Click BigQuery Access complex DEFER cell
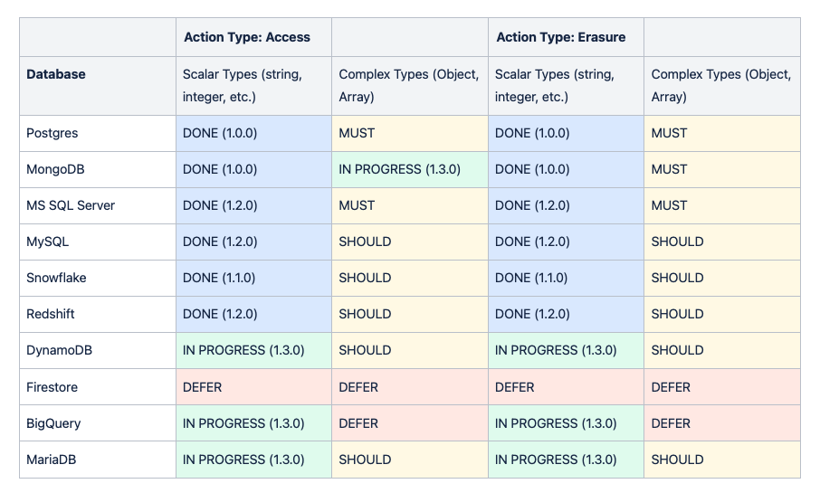 (x=410, y=423)
